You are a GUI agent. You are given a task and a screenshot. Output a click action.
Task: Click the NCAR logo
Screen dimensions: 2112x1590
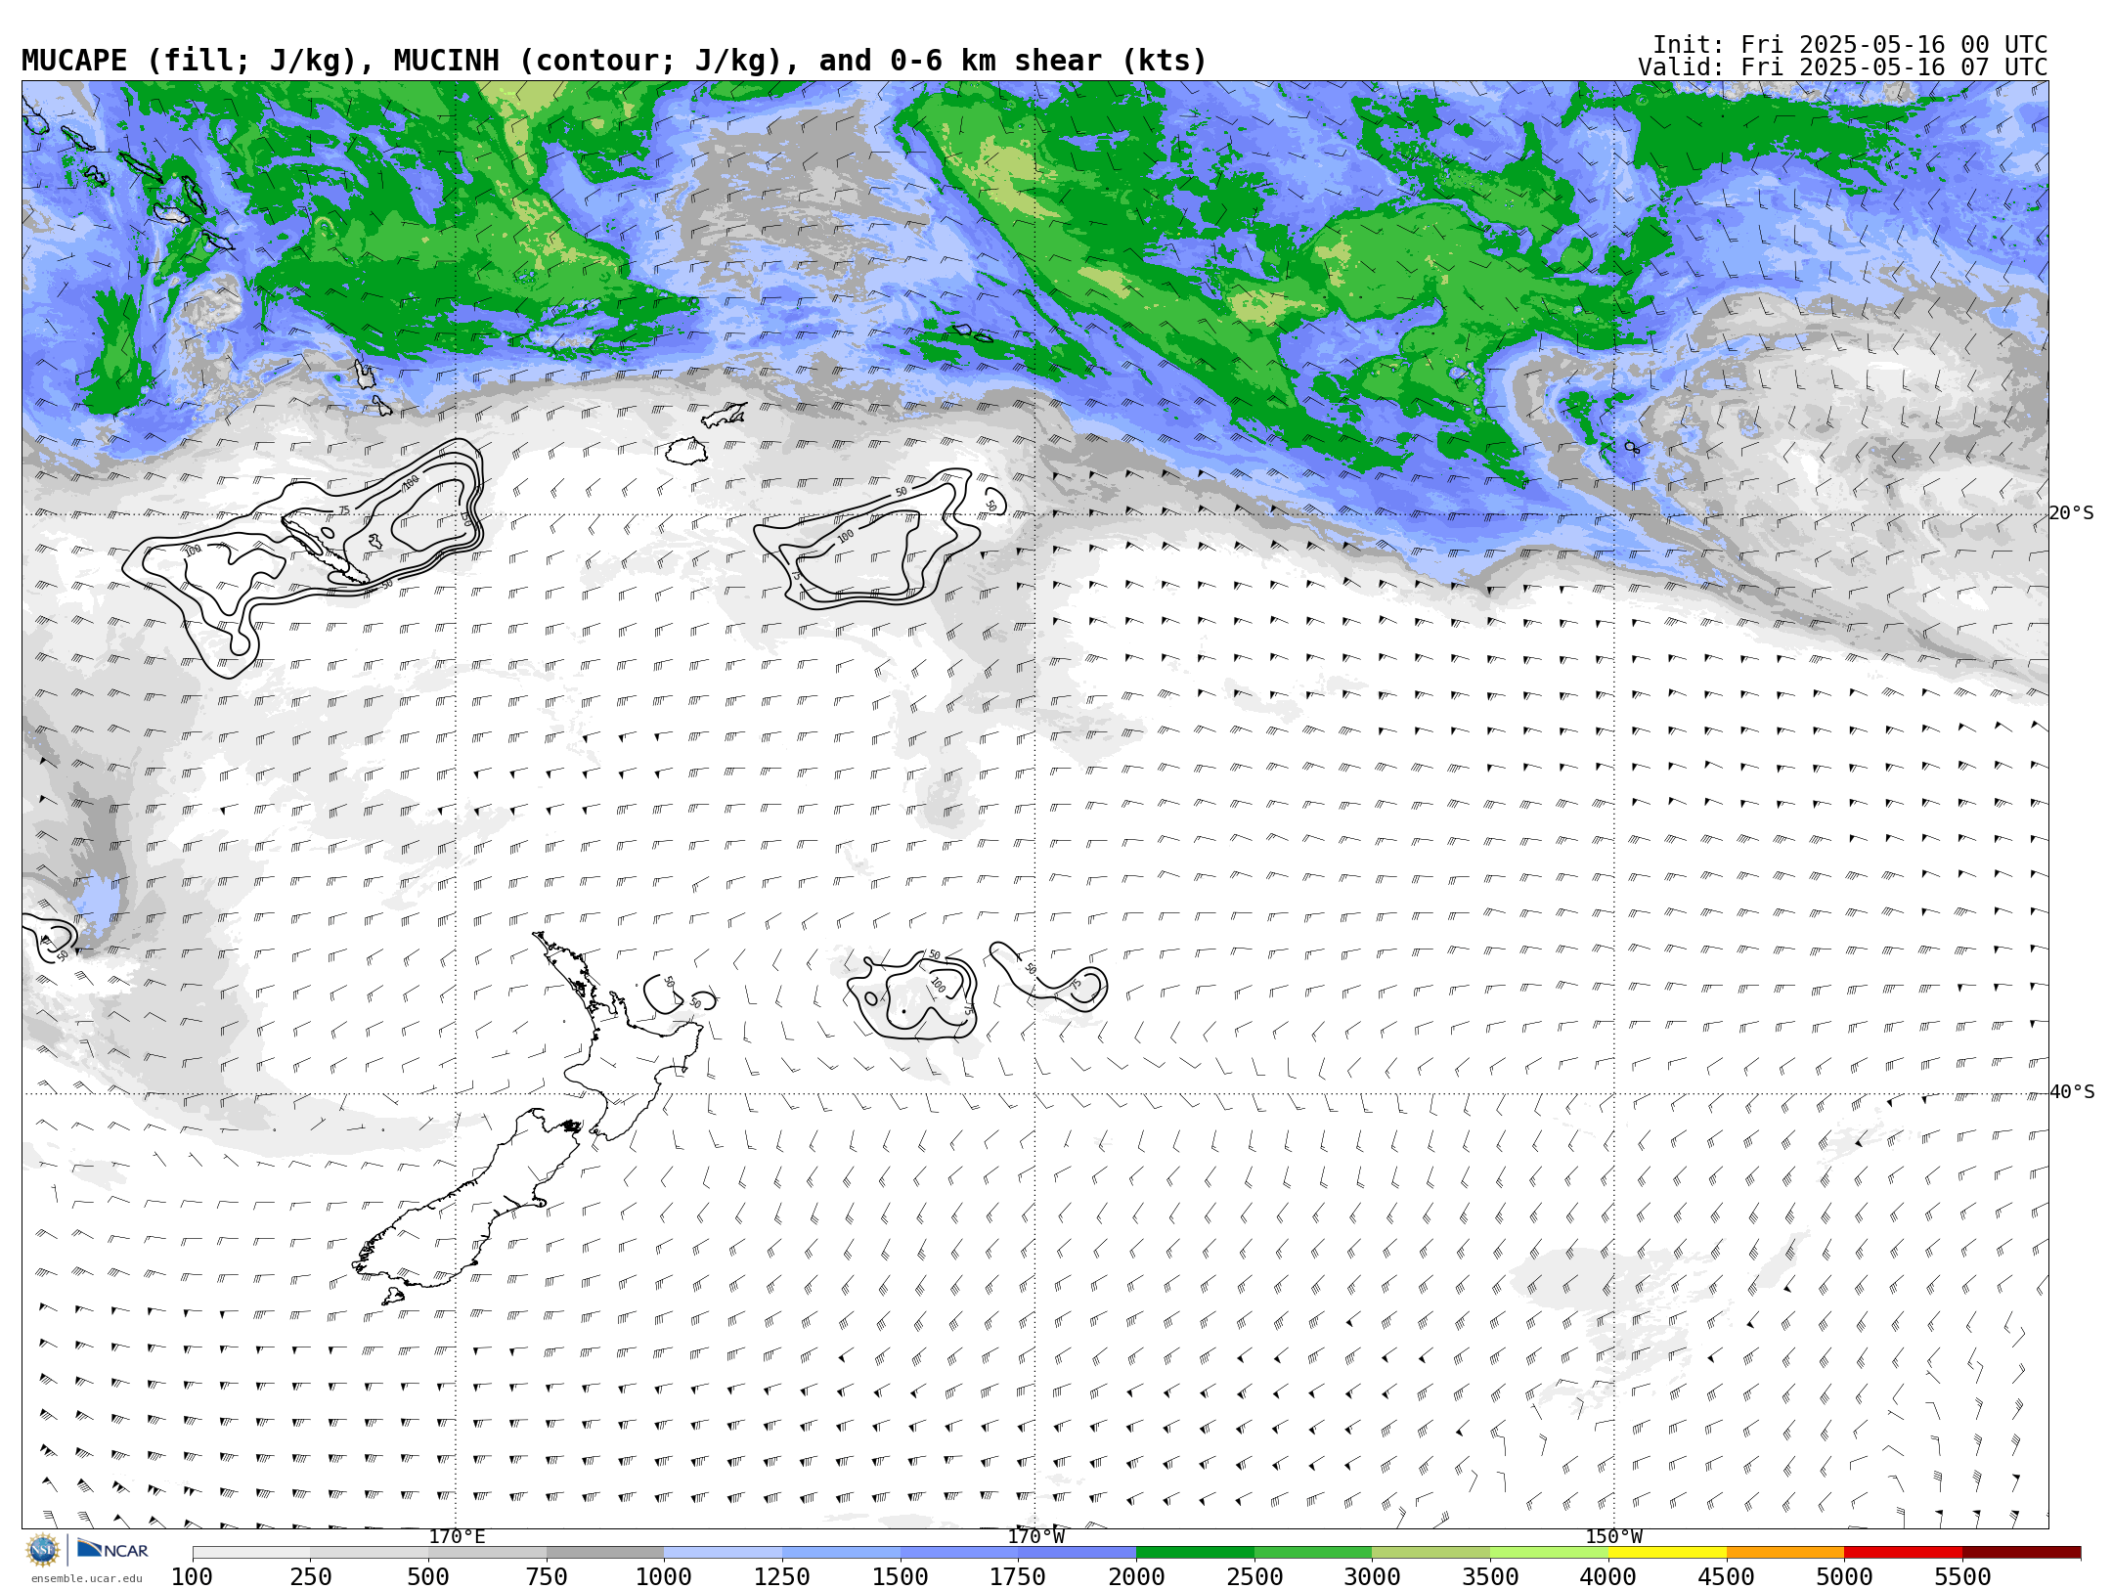112,1549
